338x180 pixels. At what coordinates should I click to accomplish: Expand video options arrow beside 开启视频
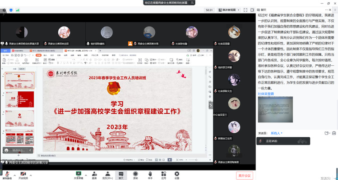coord(32,173)
